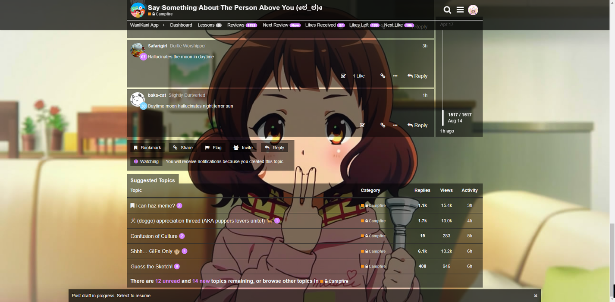Open WaniKani App link
This screenshot has height=302, width=615.
point(144,25)
